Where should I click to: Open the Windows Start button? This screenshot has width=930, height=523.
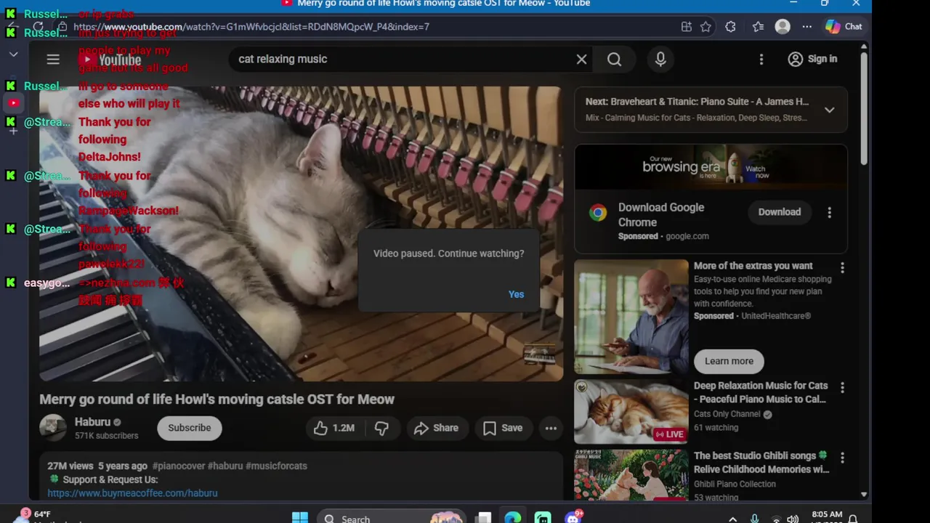[x=299, y=518]
